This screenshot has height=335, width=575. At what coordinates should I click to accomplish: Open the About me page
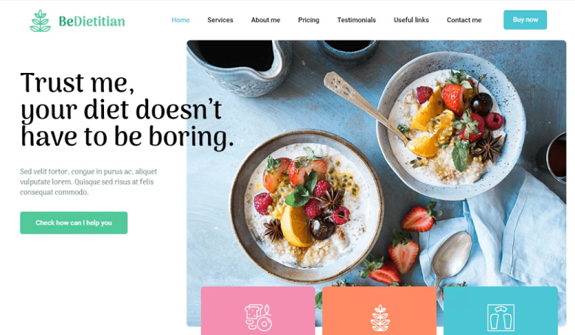coord(265,20)
